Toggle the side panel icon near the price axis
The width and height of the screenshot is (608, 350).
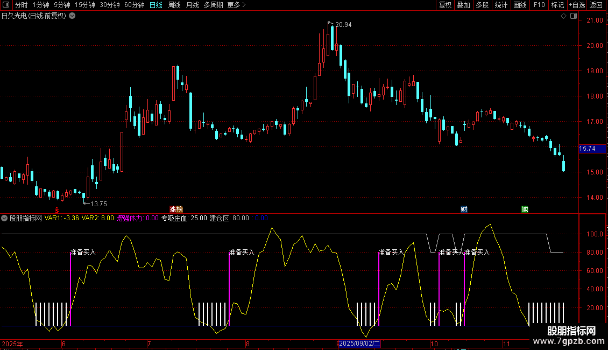574,16
